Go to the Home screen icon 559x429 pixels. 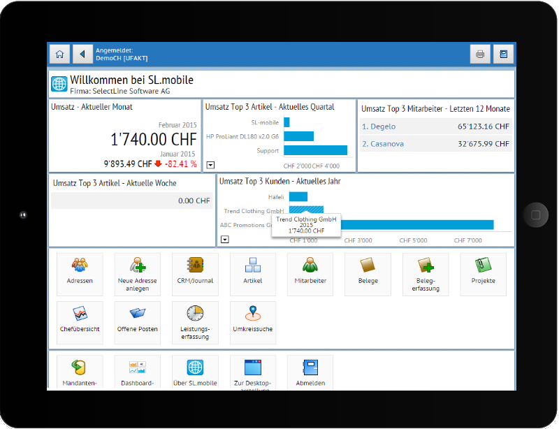click(x=59, y=54)
